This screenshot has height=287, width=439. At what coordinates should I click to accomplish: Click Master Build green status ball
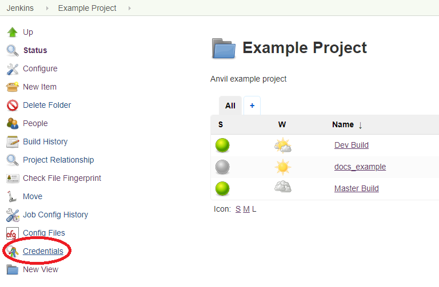[222, 188]
